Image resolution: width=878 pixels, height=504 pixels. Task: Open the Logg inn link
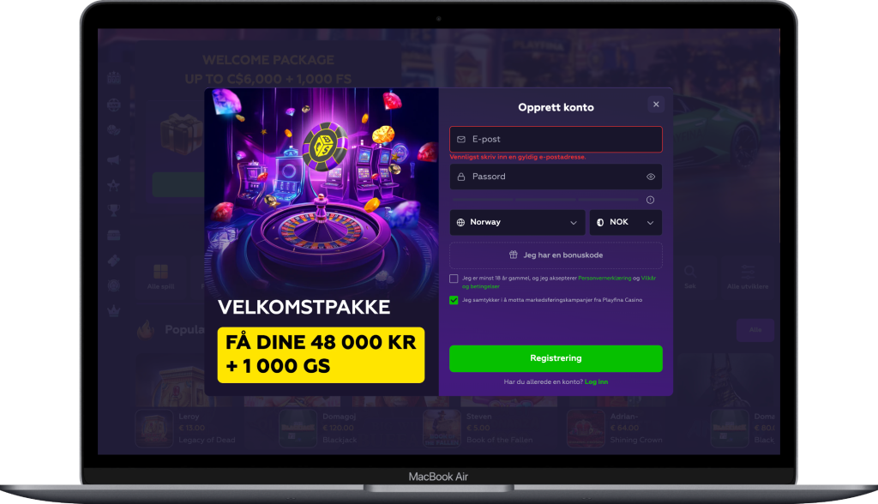pos(596,382)
